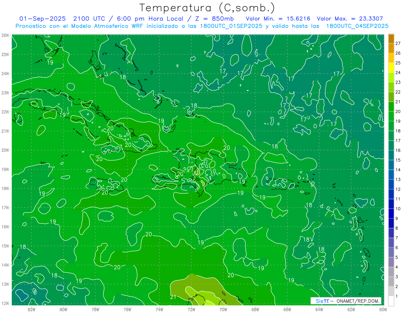Click the '16N' latitude axis label
Image resolution: width=407 pixels, height=314 pixels.
(5, 227)
